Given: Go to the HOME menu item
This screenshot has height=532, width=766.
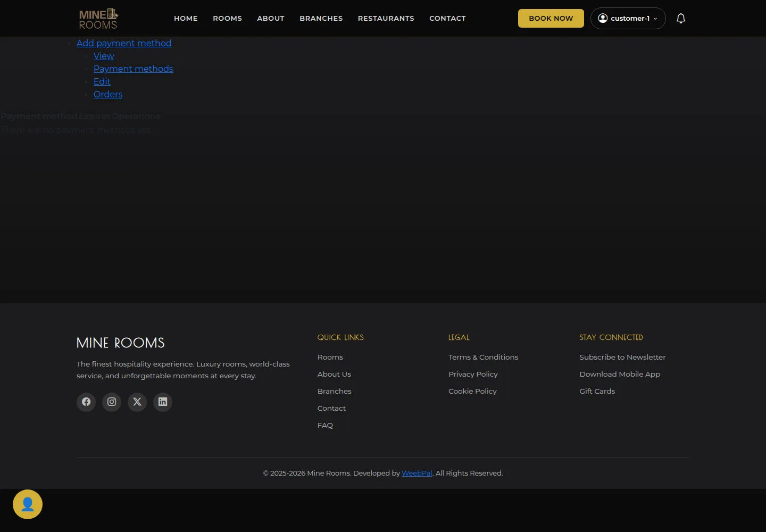Looking at the screenshot, I should pos(186,18).
